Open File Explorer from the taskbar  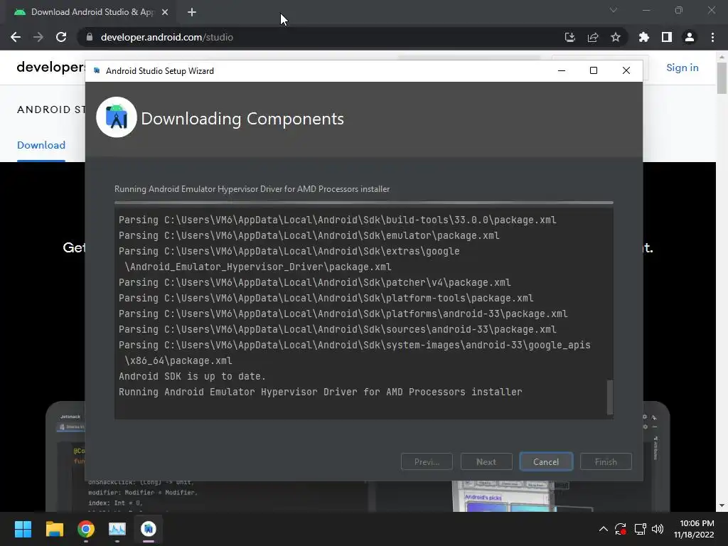pos(54,529)
